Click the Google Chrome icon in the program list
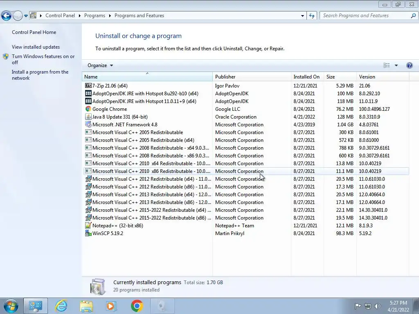 tap(88, 109)
